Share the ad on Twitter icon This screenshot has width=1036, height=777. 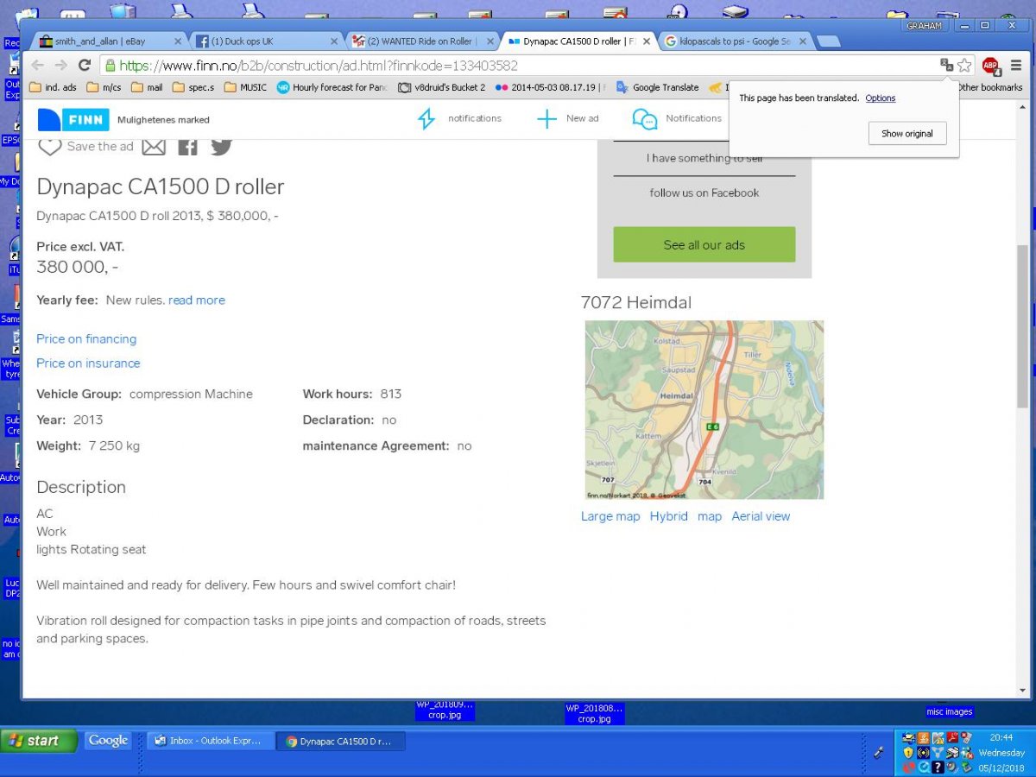tap(222, 146)
